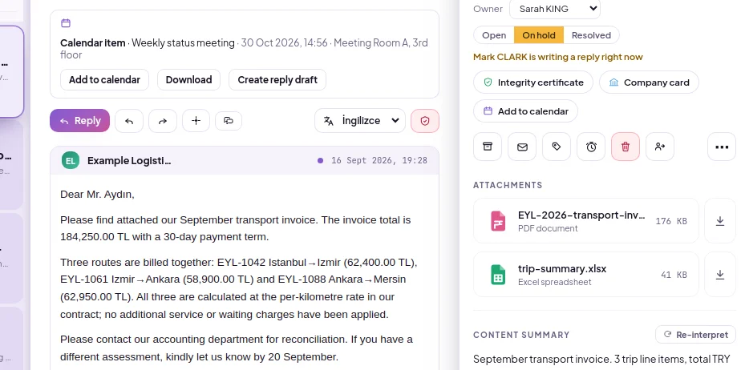741x370 pixels.
Task: Click the 176 KB file size
Action: point(671,221)
